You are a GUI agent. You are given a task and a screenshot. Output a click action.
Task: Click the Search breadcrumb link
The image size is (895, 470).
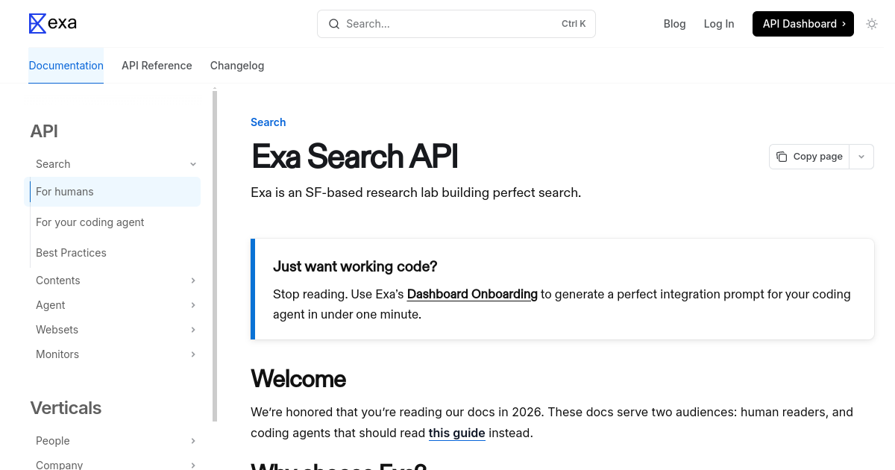(x=268, y=122)
